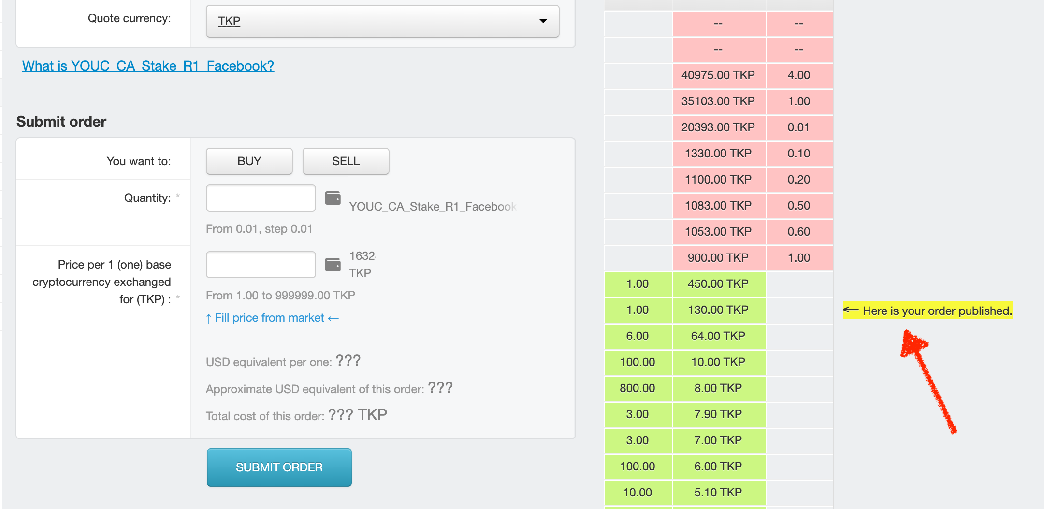This screenshot has width=1044, height=509.
Task: Select the 20393.00 TKP sell order price
Action: click(718, 127)
